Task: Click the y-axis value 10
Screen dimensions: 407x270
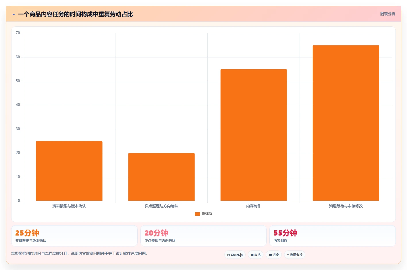Action: tap(18, 177)
